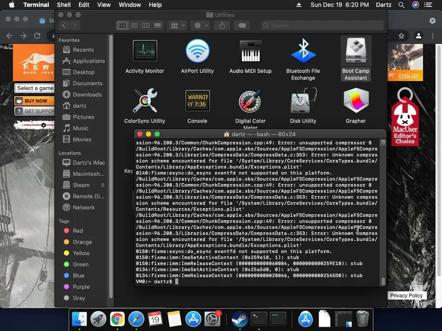The width and height of the screenshot is (442, 331).
Task: Open Siri from the menu bar
Action: [416, 5]
